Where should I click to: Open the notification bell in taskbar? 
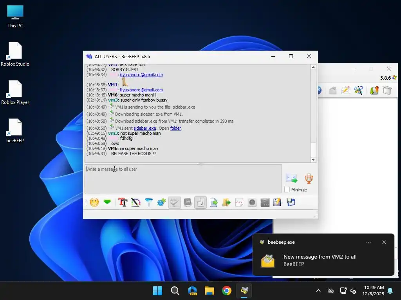click(x=390, y=291)
